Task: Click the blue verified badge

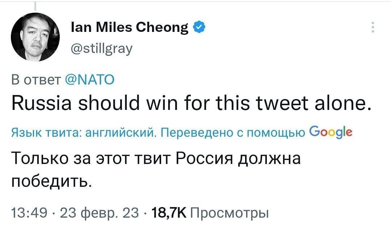Action: pos(199,27)
